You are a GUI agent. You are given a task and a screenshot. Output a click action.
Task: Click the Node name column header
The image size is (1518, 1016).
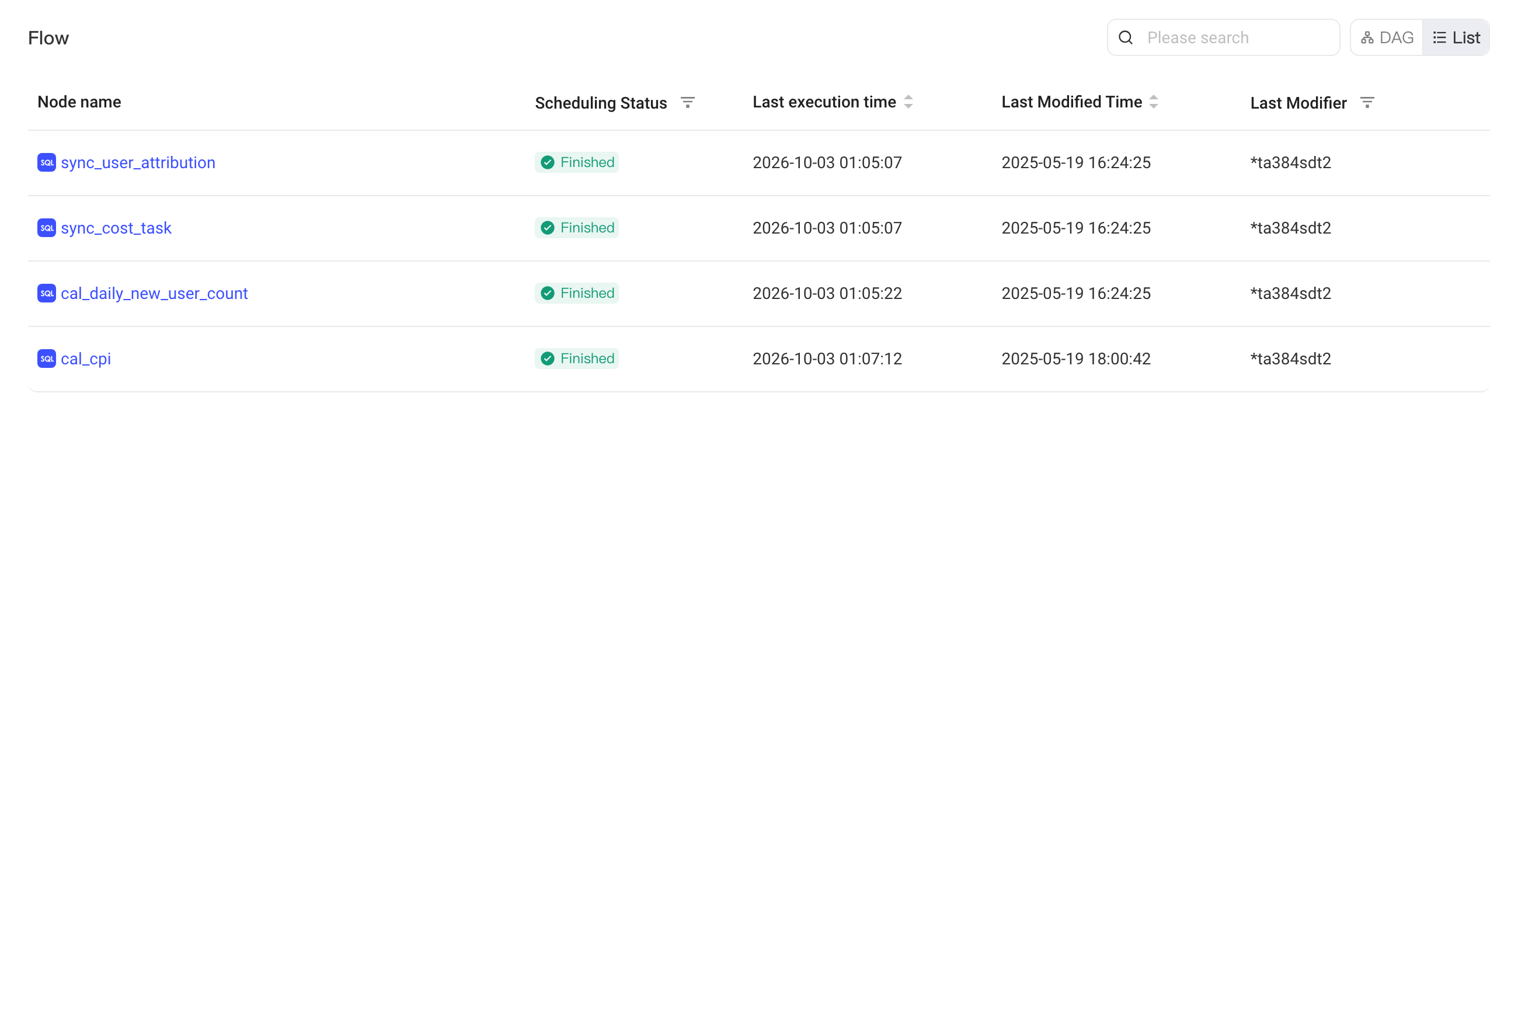[x=79, y=102]
